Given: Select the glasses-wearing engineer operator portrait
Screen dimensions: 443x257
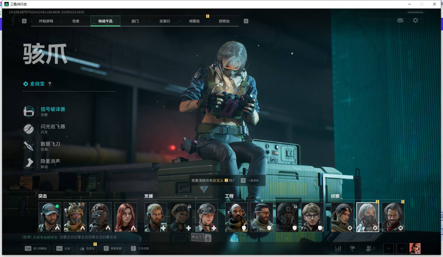Looking at the screenshot, I should pos(312,217).
